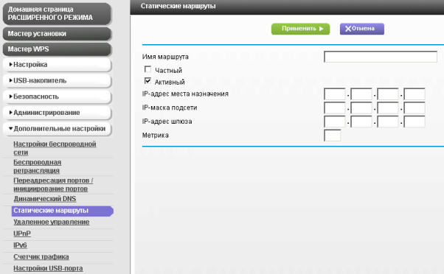This screenshot has height=274, width=444.
Task: Open the Динамический DNS link
Action: pyautogui.click(x=45, y=199)
